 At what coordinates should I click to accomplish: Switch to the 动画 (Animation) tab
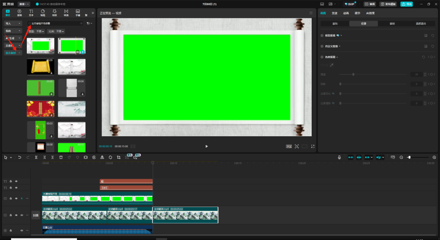pyautogui.click(x=345, y=13)
